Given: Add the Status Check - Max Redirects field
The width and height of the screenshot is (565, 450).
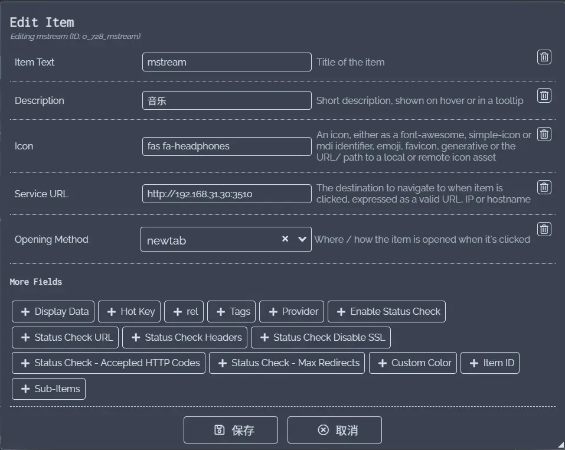Looking at the screenshot, I should pyautogui.click(x=288, y=363).
